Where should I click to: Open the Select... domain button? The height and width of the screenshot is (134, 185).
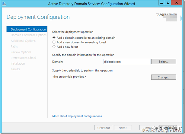[x=164, y=62]
